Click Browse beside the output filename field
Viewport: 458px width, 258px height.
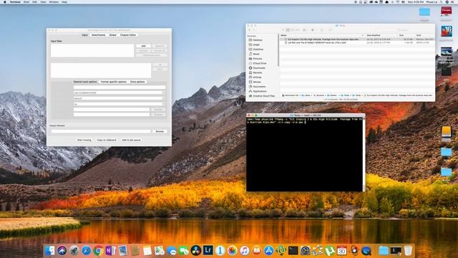(160, 131)
